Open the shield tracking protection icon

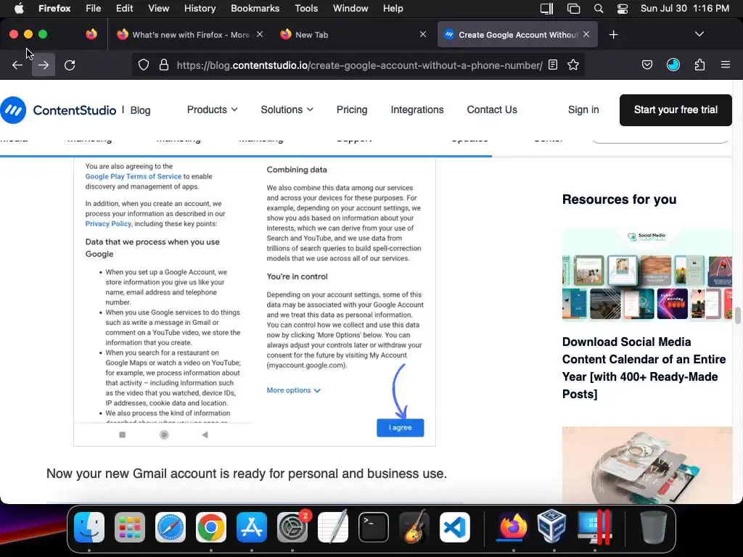[x=144, y=65]
